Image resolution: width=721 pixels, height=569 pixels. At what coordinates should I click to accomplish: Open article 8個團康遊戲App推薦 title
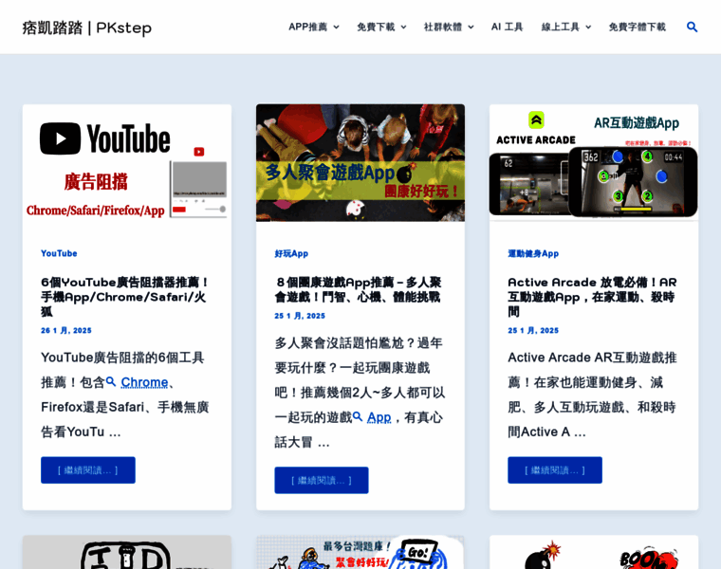(x=359, y=289)
